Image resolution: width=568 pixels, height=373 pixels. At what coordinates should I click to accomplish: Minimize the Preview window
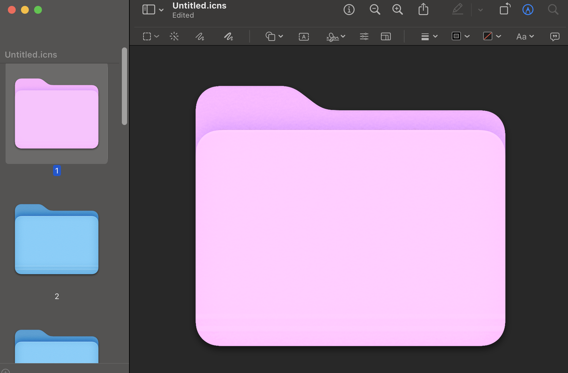click(x=25, y=10)
